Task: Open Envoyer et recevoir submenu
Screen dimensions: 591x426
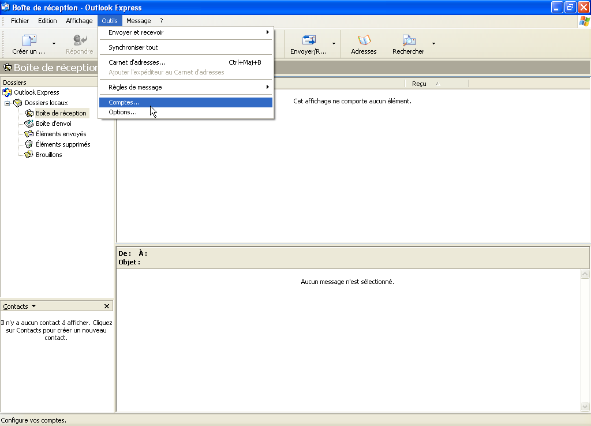Action: [186, 32]
